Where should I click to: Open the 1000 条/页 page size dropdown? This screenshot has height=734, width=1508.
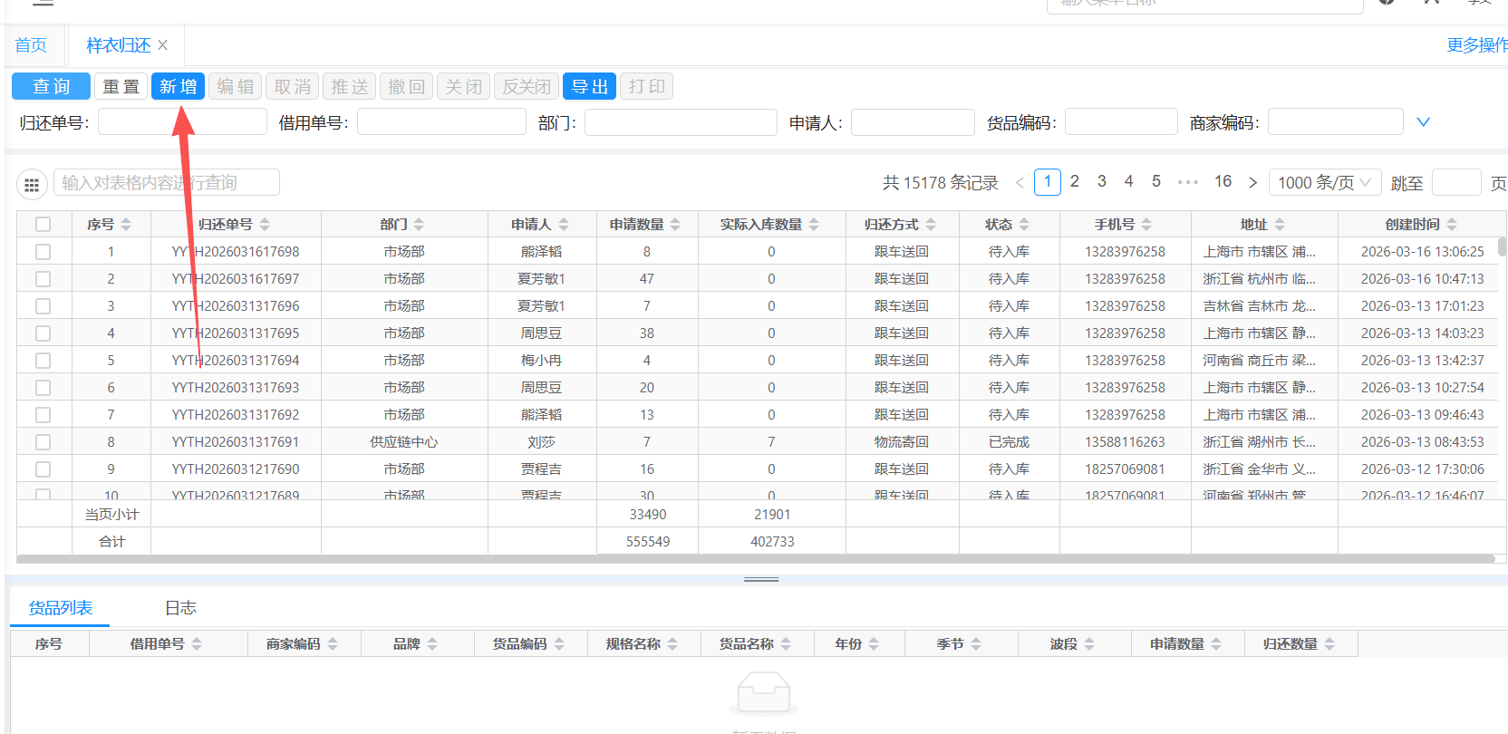click(1324, 183)
